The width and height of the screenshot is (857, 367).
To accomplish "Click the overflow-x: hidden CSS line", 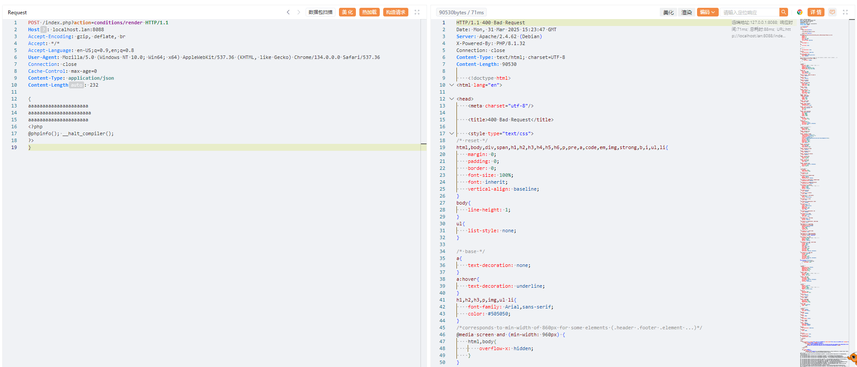I will coord(506,348).
